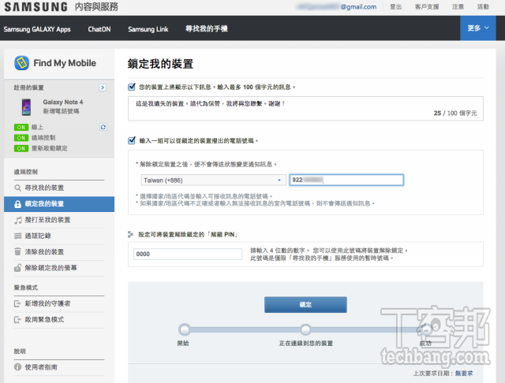Click the 新增電話號碼 link under Galaxy Note 4
This screenshot has width=505, height=383.
click(x=62, y=111)
